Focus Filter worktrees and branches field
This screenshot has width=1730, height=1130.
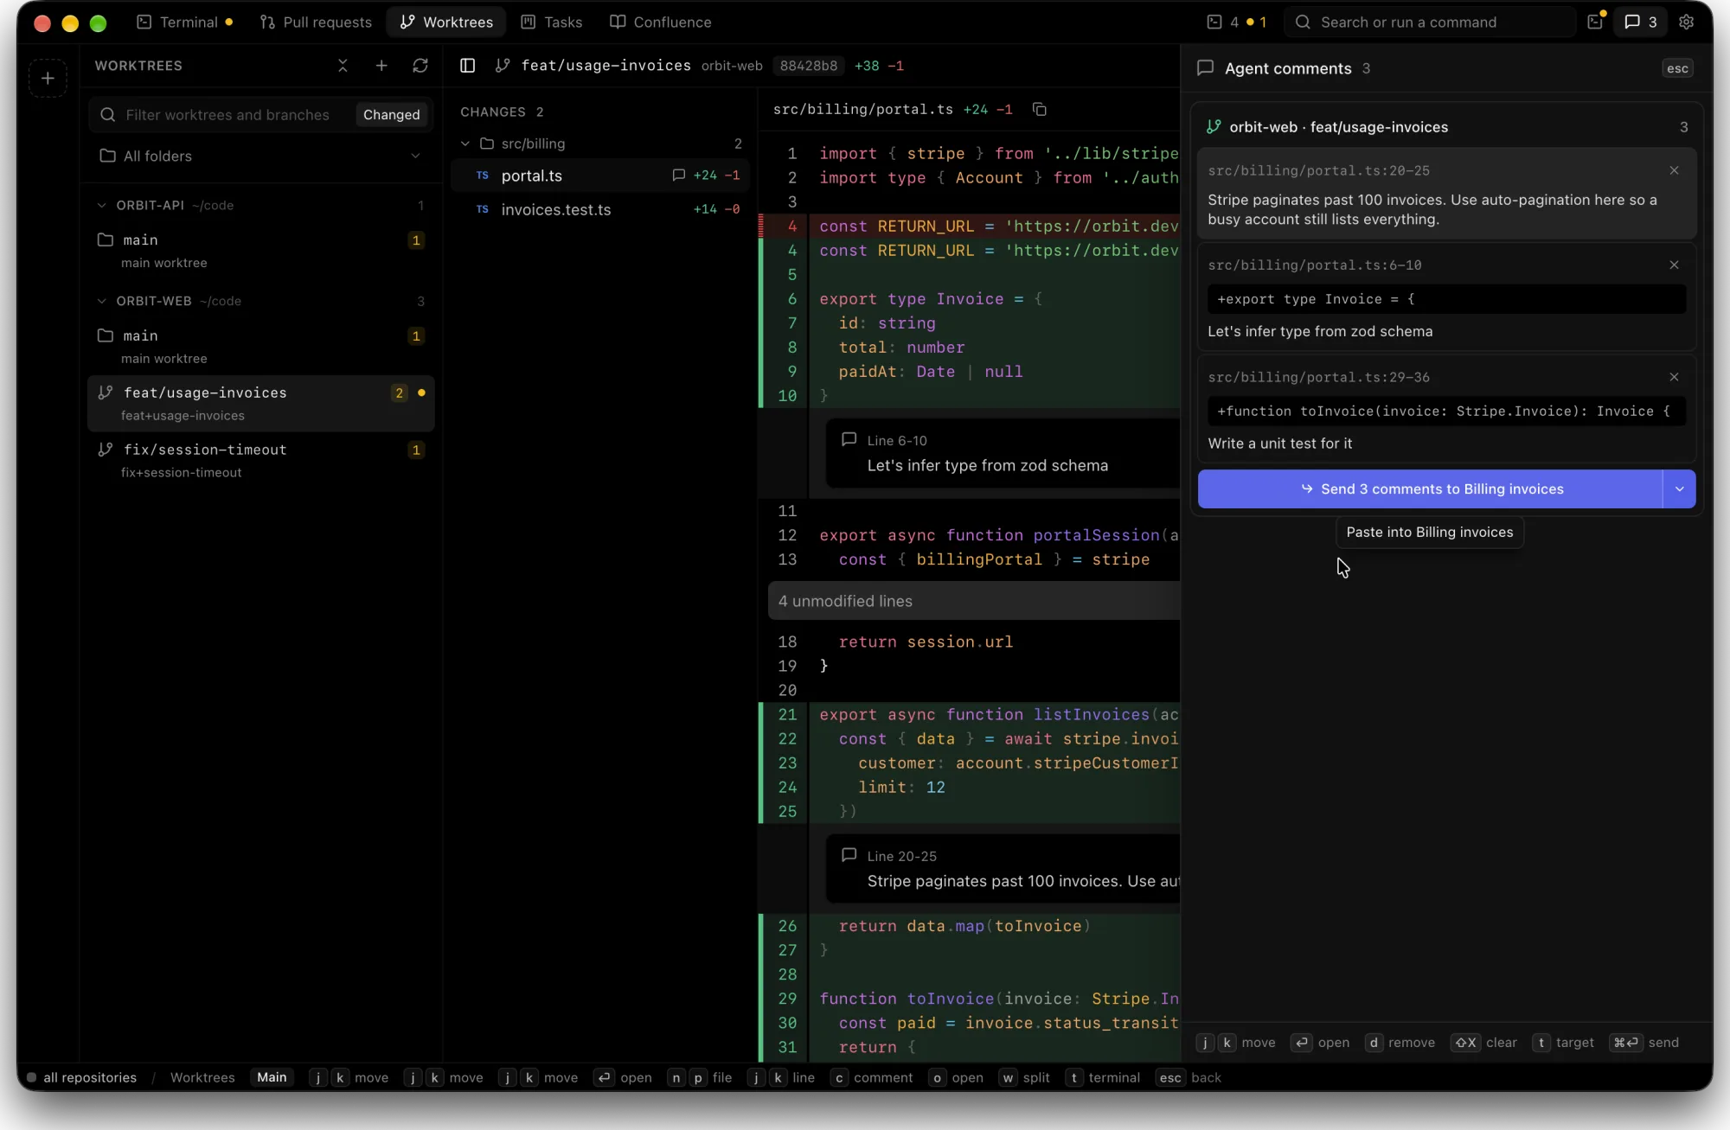(x=227, y=115)
